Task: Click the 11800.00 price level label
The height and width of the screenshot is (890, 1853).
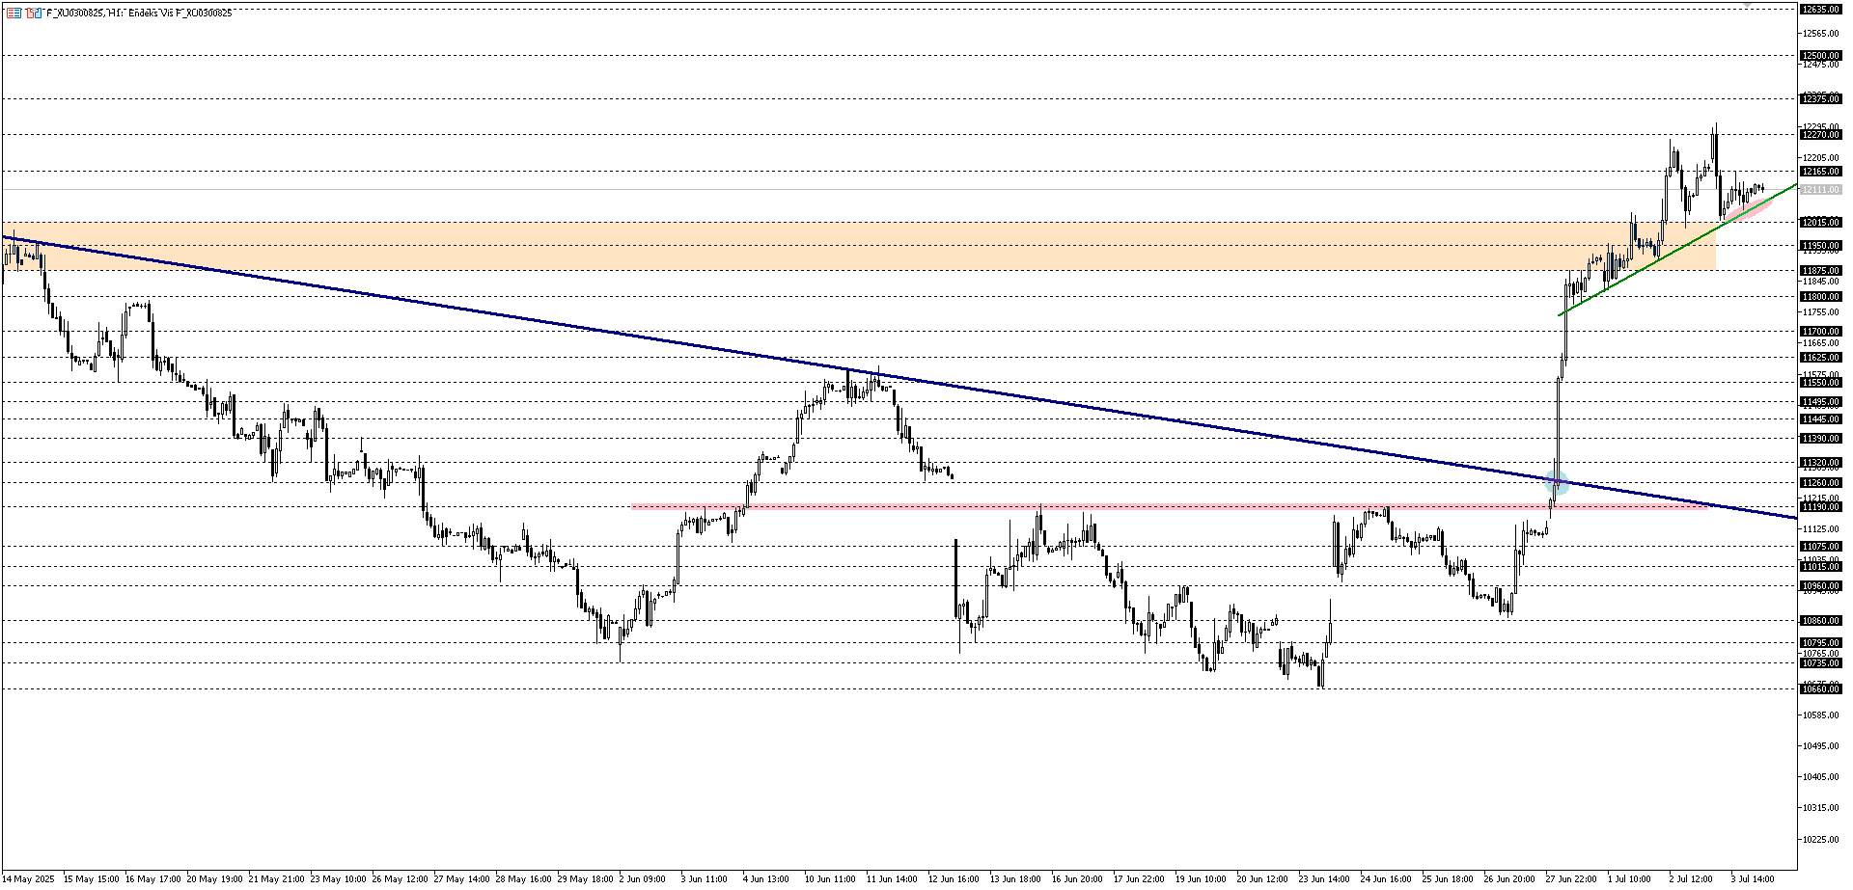Action: [1820, 297]
